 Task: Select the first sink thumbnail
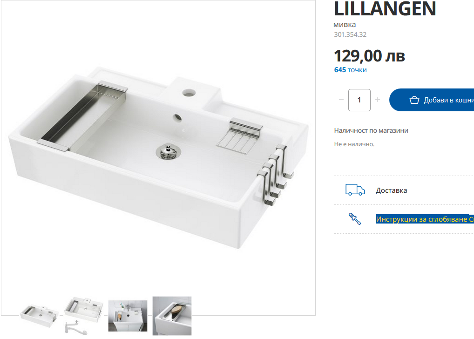tap(40, 316)
